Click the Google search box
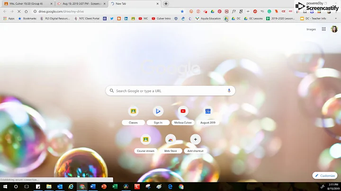 coord(170,91)
